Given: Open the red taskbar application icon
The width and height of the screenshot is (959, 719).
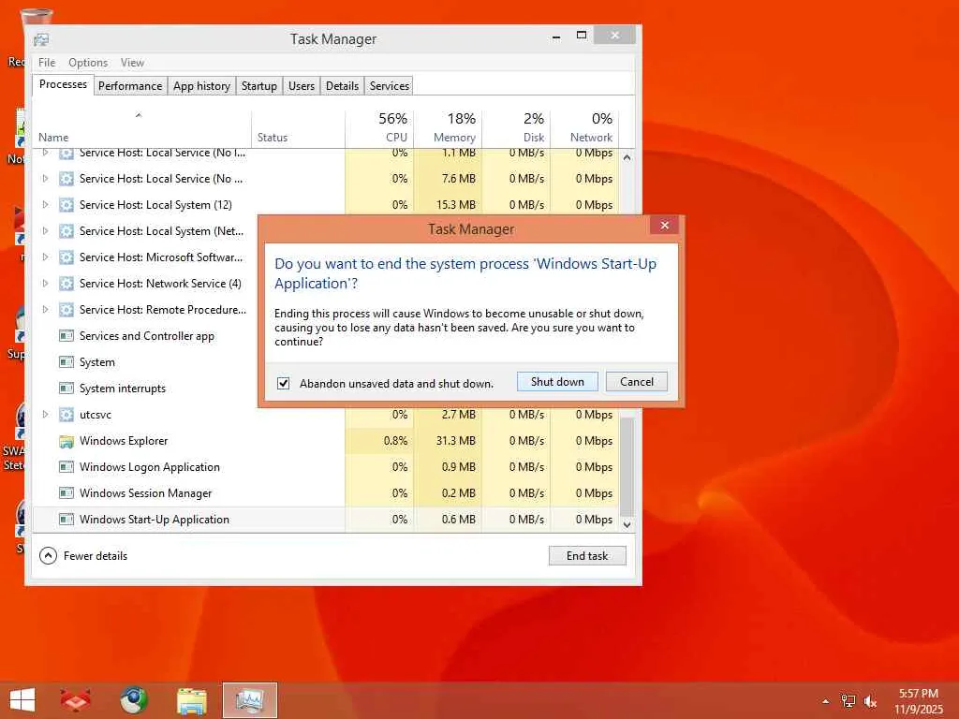Looking at the screenshot, I should (x=76, y=700).
